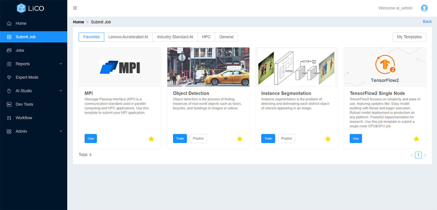
Task: Go to Dev Tools in sidebar
Action: tap(24, 104)
